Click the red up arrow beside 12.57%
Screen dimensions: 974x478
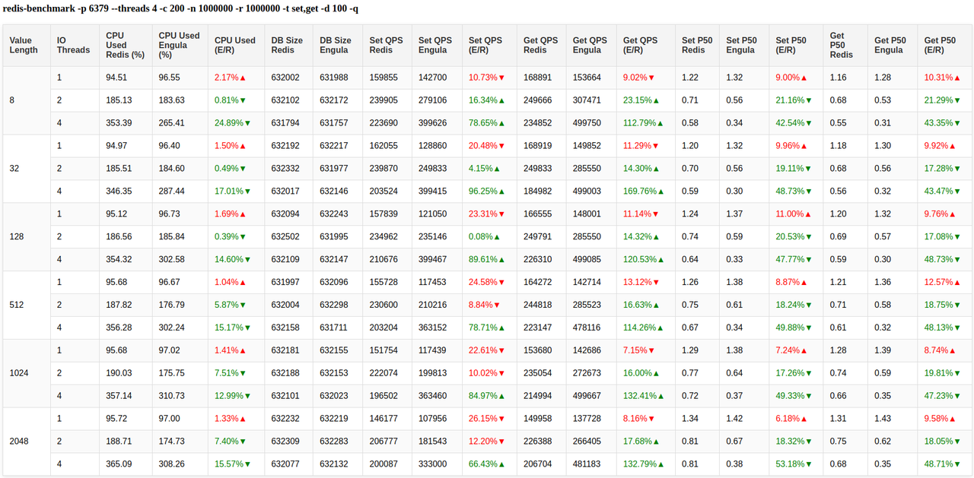[956, 283]
